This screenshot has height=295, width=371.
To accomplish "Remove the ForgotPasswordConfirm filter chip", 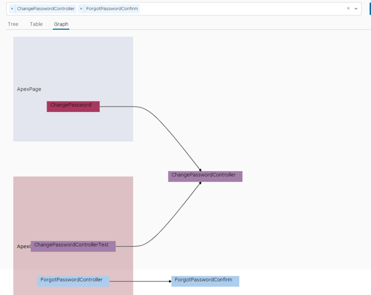I will click(x=80, y=8).
